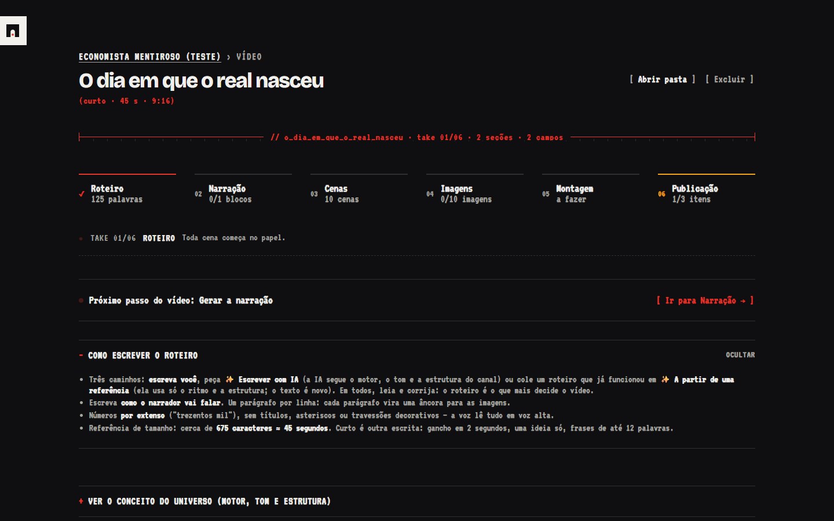
Task: Click the app logo icon in corner
Action: point(13,31)
